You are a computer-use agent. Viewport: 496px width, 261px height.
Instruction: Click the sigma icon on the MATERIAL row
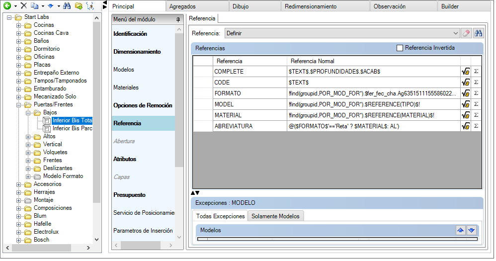[476, 115]
